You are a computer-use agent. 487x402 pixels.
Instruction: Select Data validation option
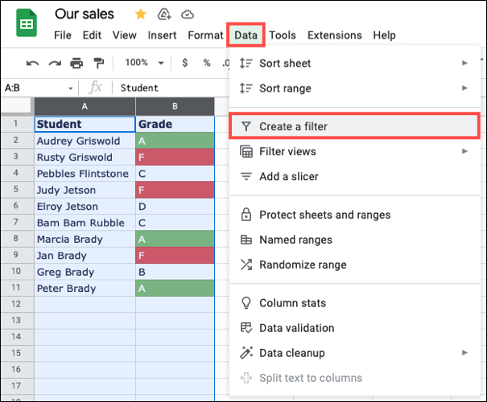coord(296,328)
